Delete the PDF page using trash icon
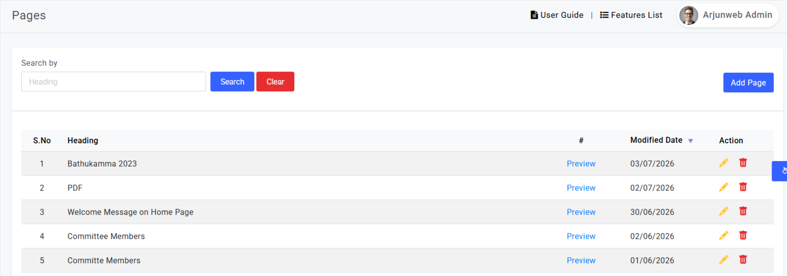The image size is (787, 276). pos(743,187)
